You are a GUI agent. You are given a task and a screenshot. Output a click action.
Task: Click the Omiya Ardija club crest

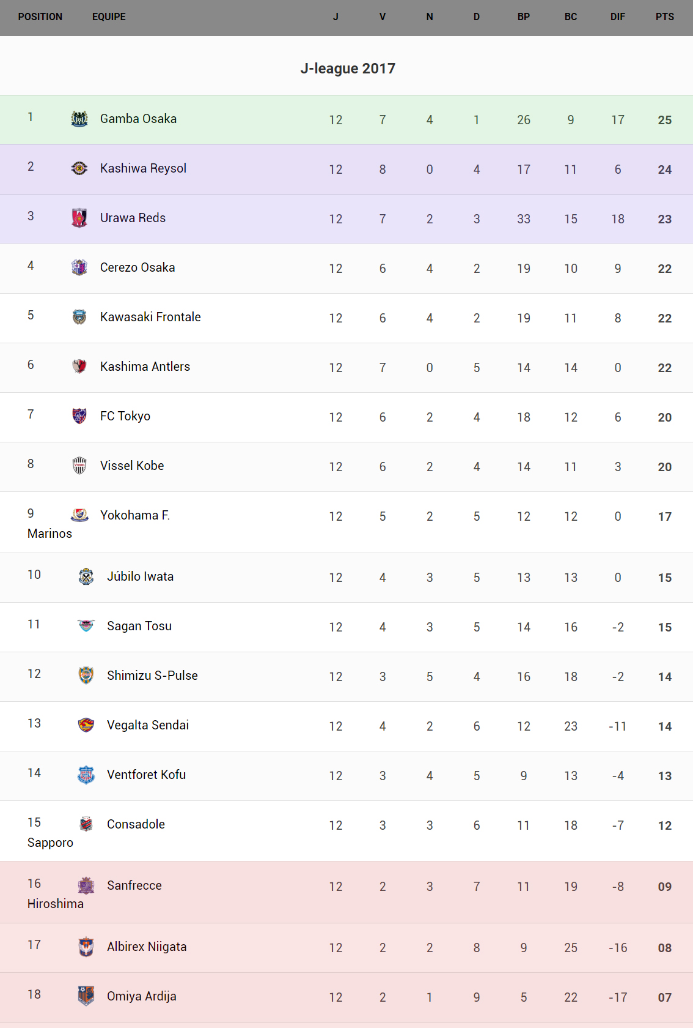coord(86,996)
